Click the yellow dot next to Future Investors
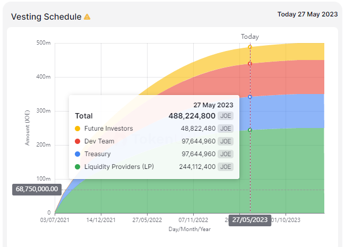 77,129
